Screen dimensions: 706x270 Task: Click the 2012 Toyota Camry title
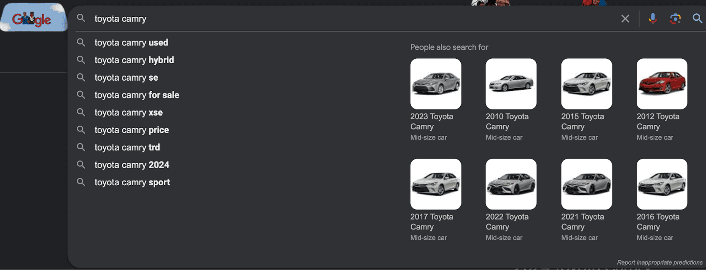click(658, 122)
